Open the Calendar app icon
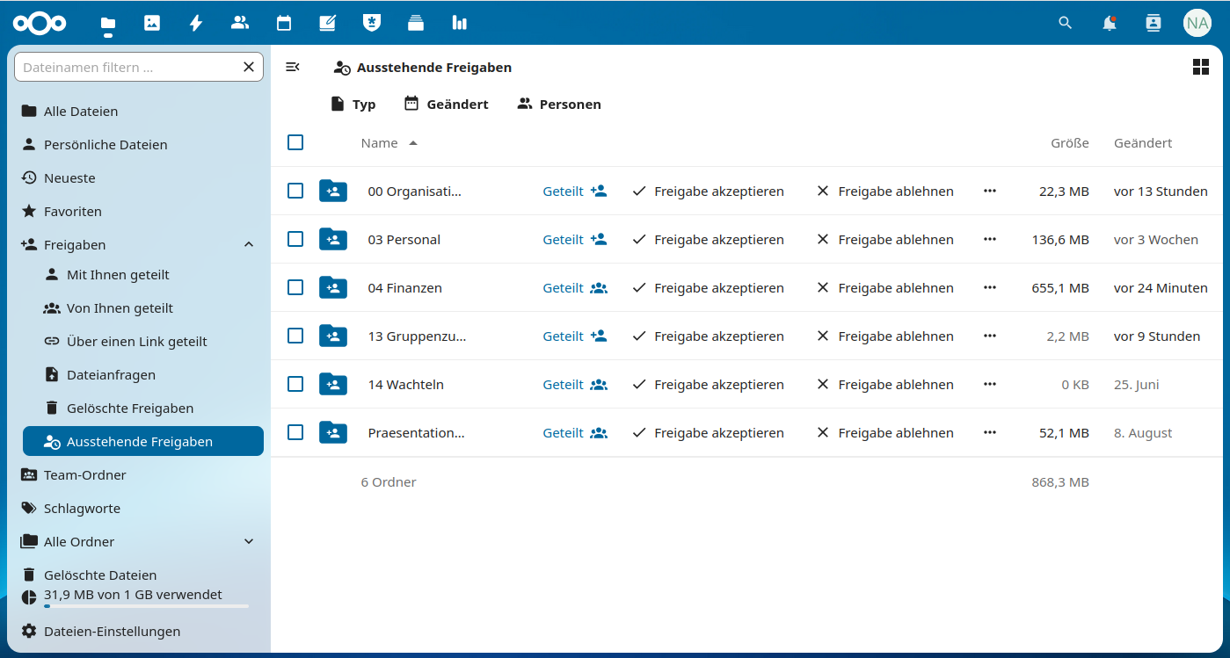 [x=284, y=23]
